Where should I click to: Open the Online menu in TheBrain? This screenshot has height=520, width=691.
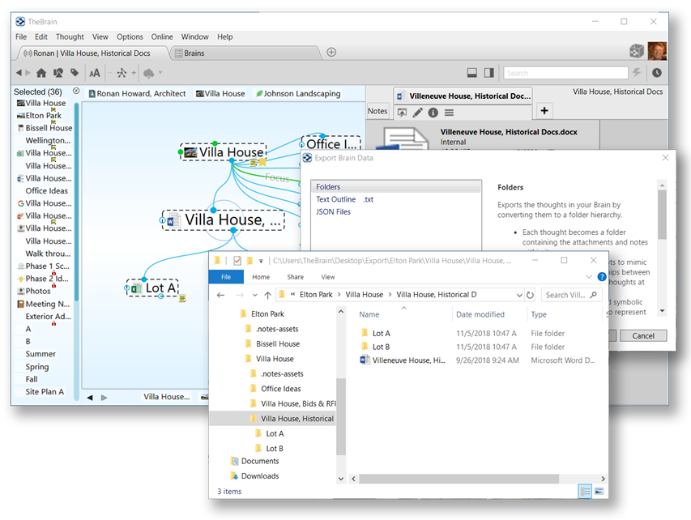pos(162,36)
